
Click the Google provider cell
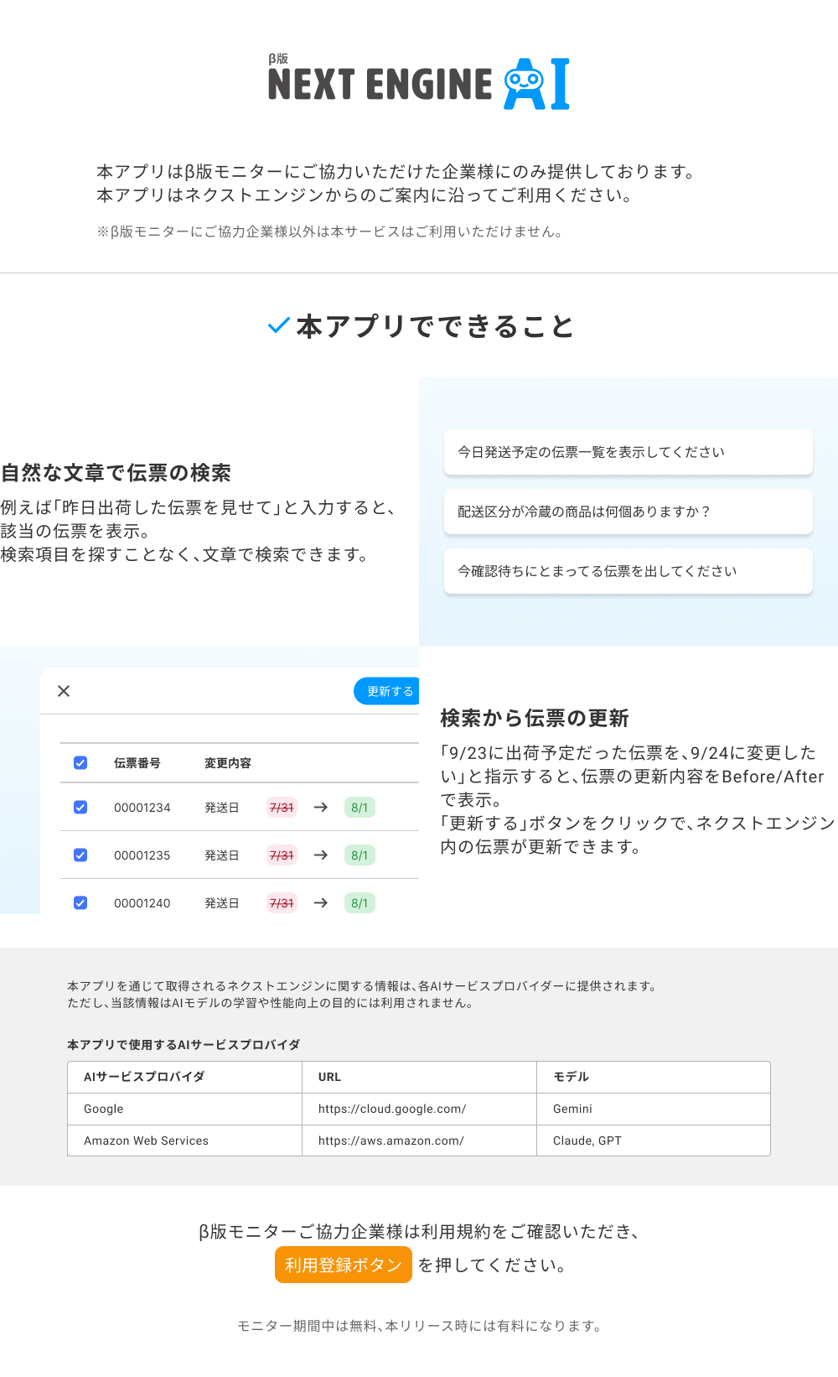pyautogui.click(x=185, y=1109)
